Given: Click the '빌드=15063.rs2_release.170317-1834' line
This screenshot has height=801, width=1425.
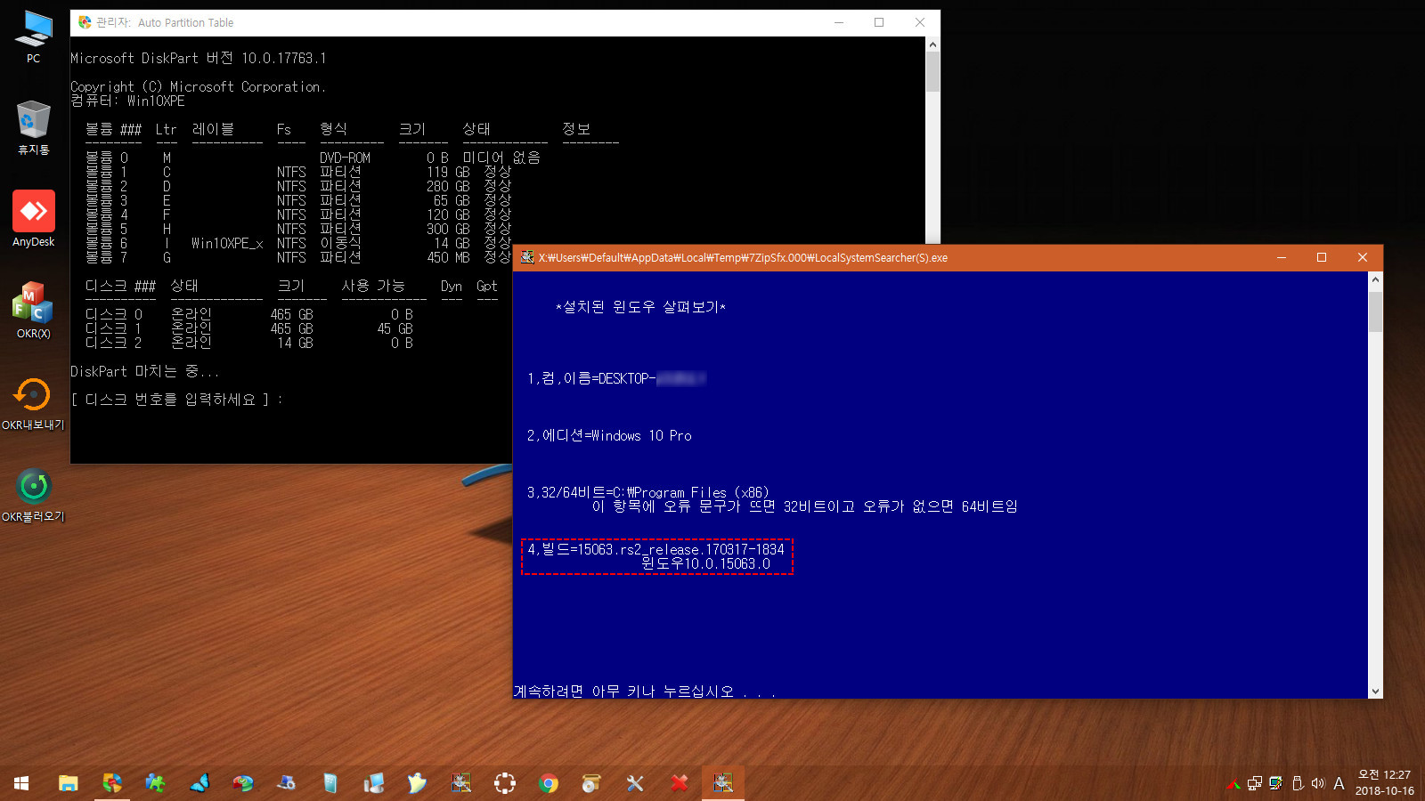Looking at the screenshot, I should coord(655,549).
